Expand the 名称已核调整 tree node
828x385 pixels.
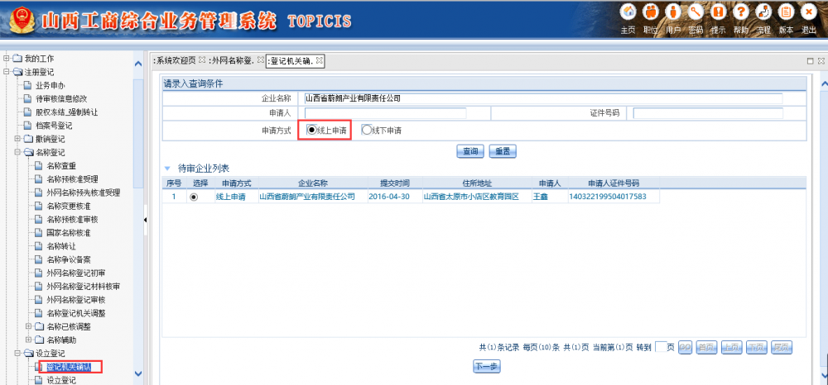pos(29,326)
